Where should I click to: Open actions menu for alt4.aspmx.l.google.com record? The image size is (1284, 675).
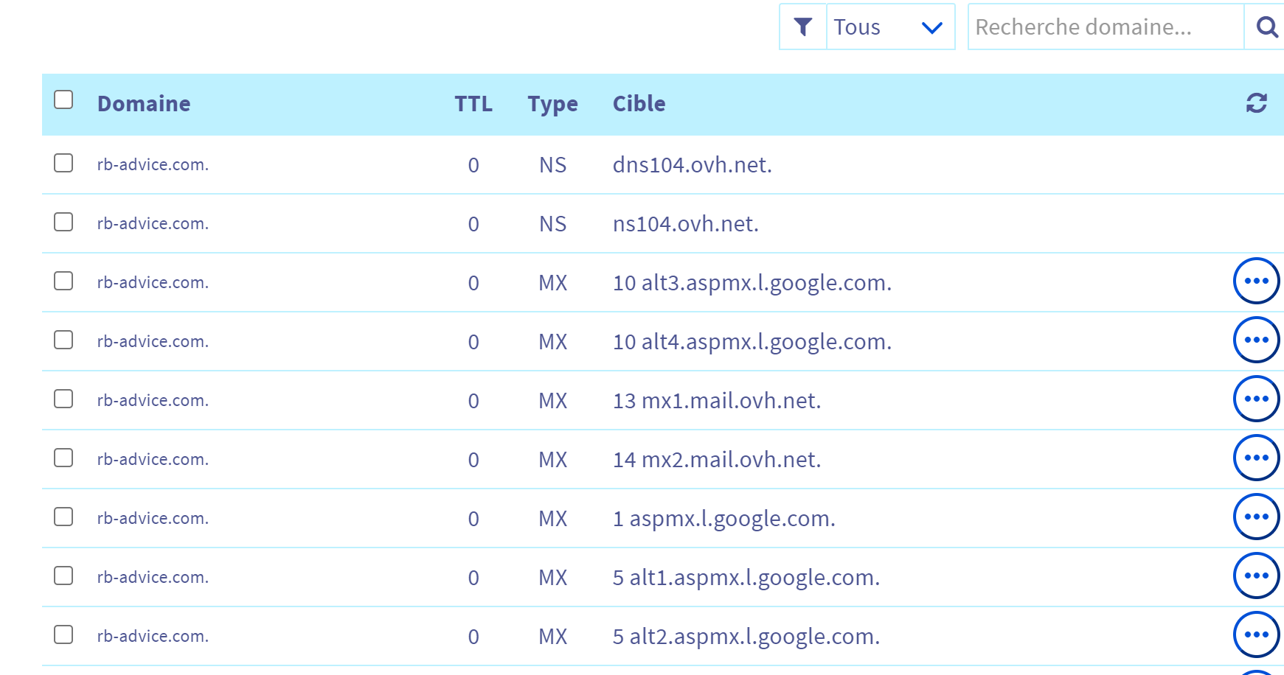[x=1256, y=340]
